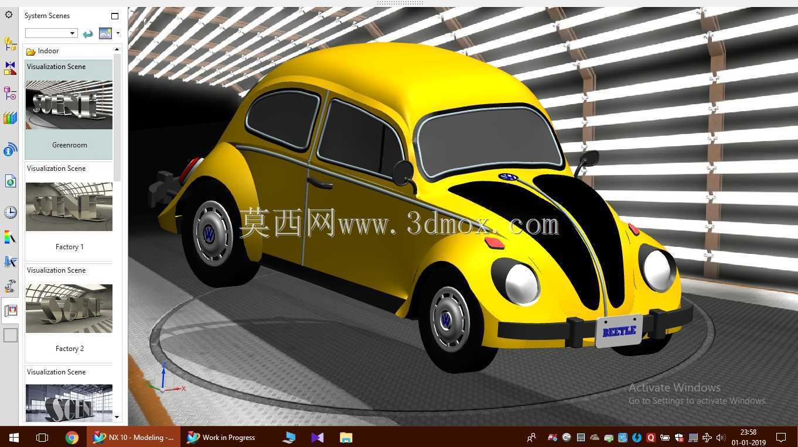798x447 pixels.
Task: Open the Windows Start menu
Action: (13, 437)
